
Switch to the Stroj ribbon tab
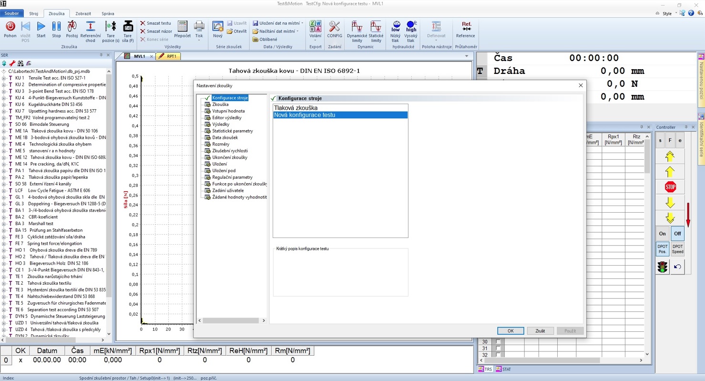tap(33, 14)
